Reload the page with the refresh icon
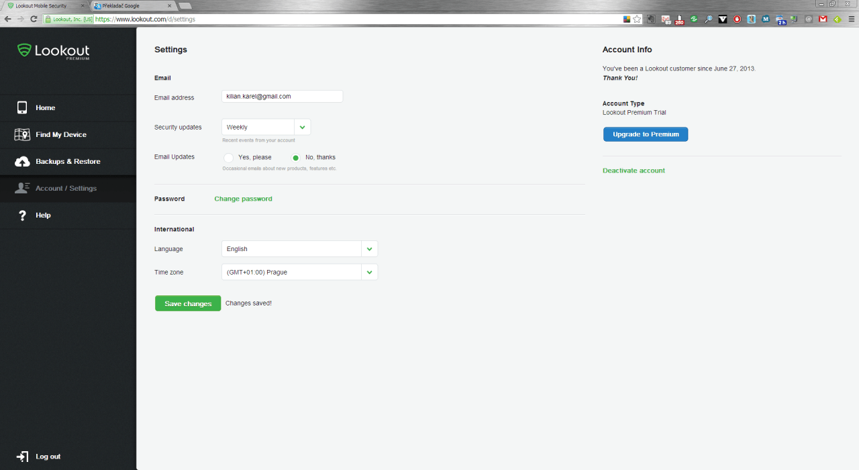The height and width of the screenshot is (470, 859). (34, 19)
